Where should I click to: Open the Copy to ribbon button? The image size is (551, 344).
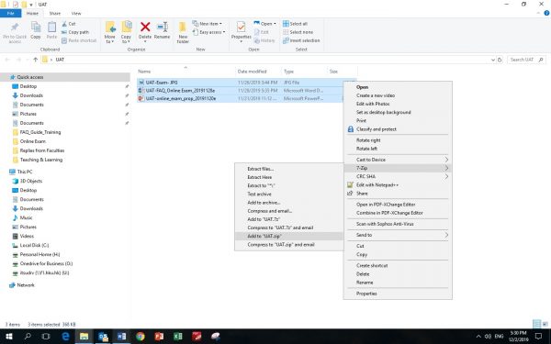coord(126,32)
